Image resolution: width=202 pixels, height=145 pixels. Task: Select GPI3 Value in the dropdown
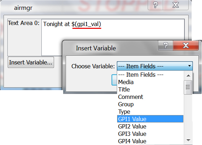(150, 134)
